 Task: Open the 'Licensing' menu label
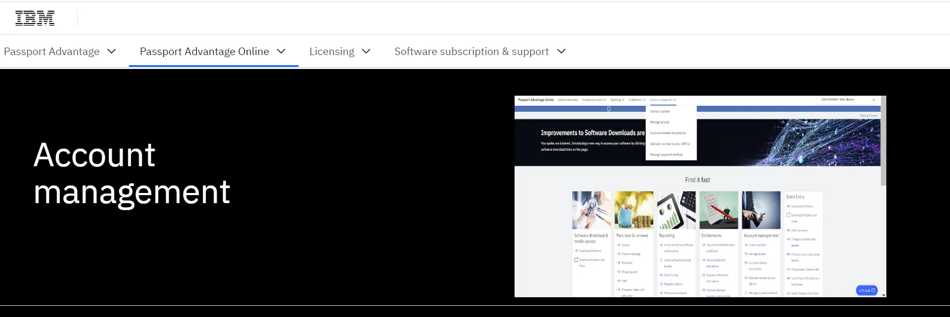[x=332, y=51]
